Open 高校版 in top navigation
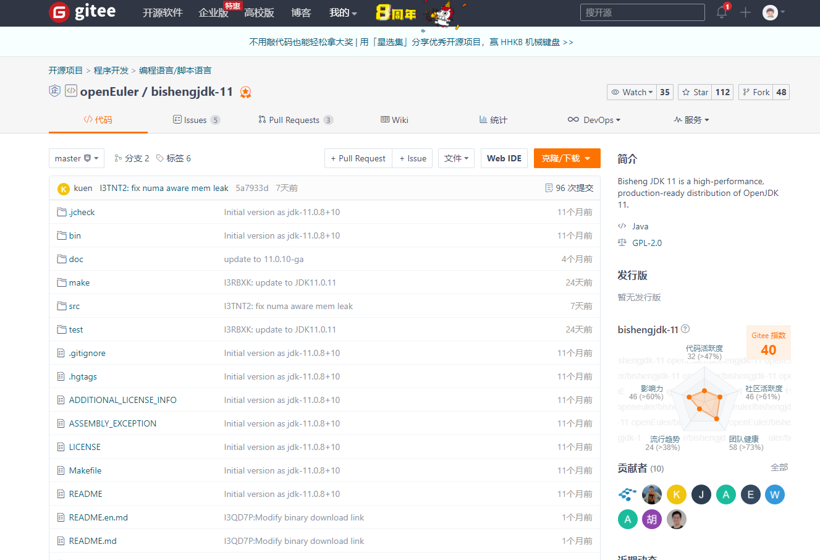The width and height of the screenshot is (820, 560). 259,12
